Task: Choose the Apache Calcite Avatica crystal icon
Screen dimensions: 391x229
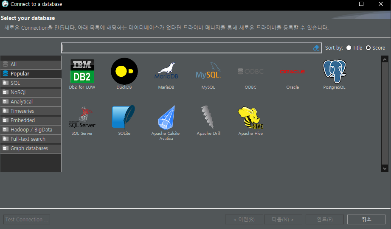Action: [x=166, y=117]
